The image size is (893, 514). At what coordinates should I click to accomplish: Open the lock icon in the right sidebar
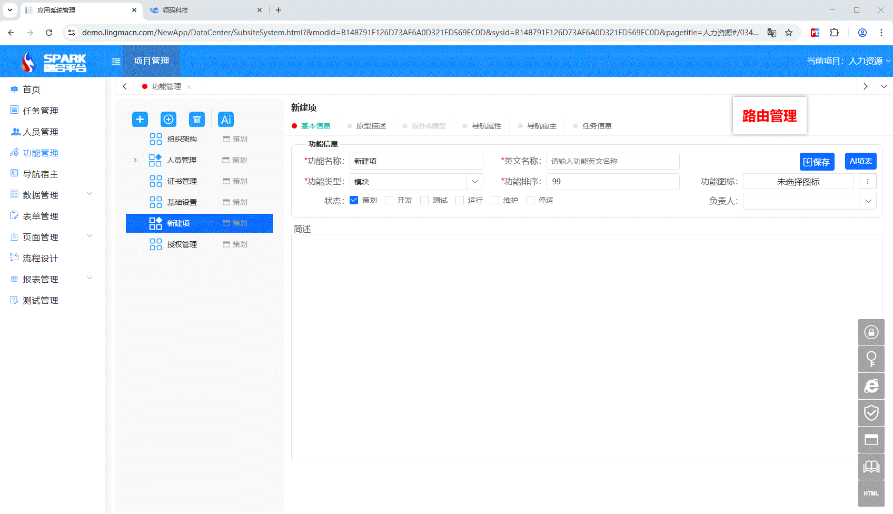(x=871, y=332)
